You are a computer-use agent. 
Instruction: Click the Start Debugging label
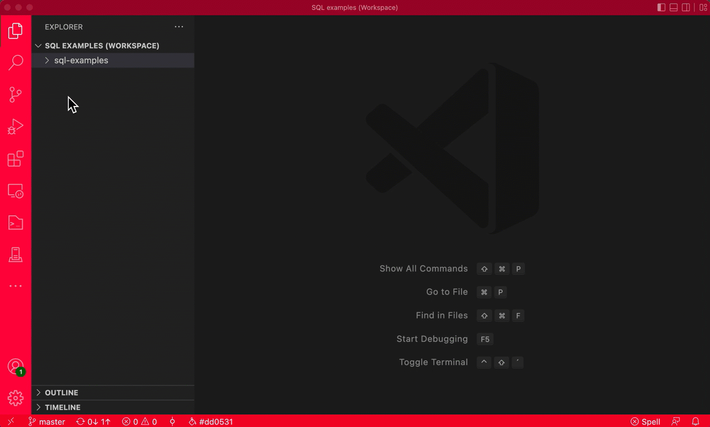click(432, 339)
